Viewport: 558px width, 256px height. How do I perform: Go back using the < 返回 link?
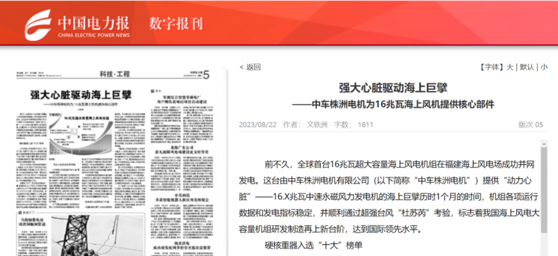pyautogui.click(x=250, y=67)
